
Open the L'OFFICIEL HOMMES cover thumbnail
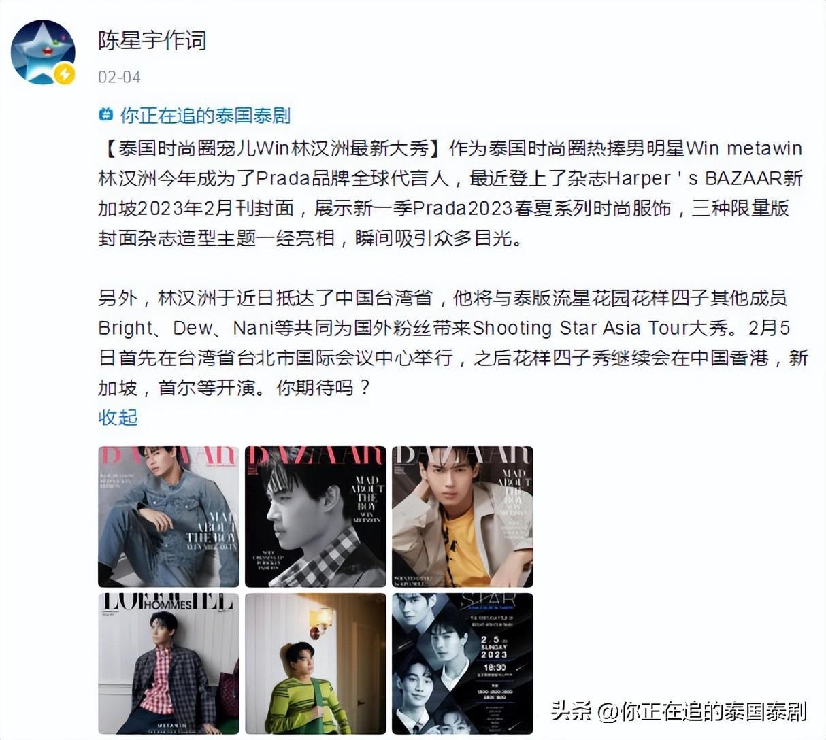[169, 663]
